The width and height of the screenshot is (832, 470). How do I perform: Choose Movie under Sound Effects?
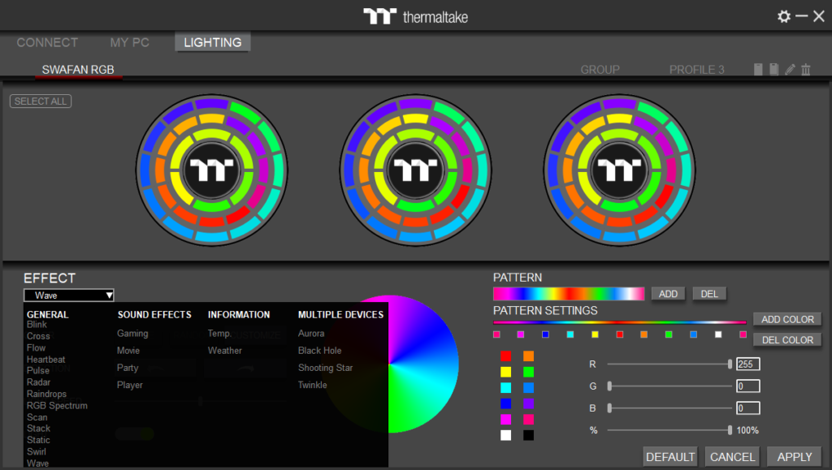click(128, 350)
